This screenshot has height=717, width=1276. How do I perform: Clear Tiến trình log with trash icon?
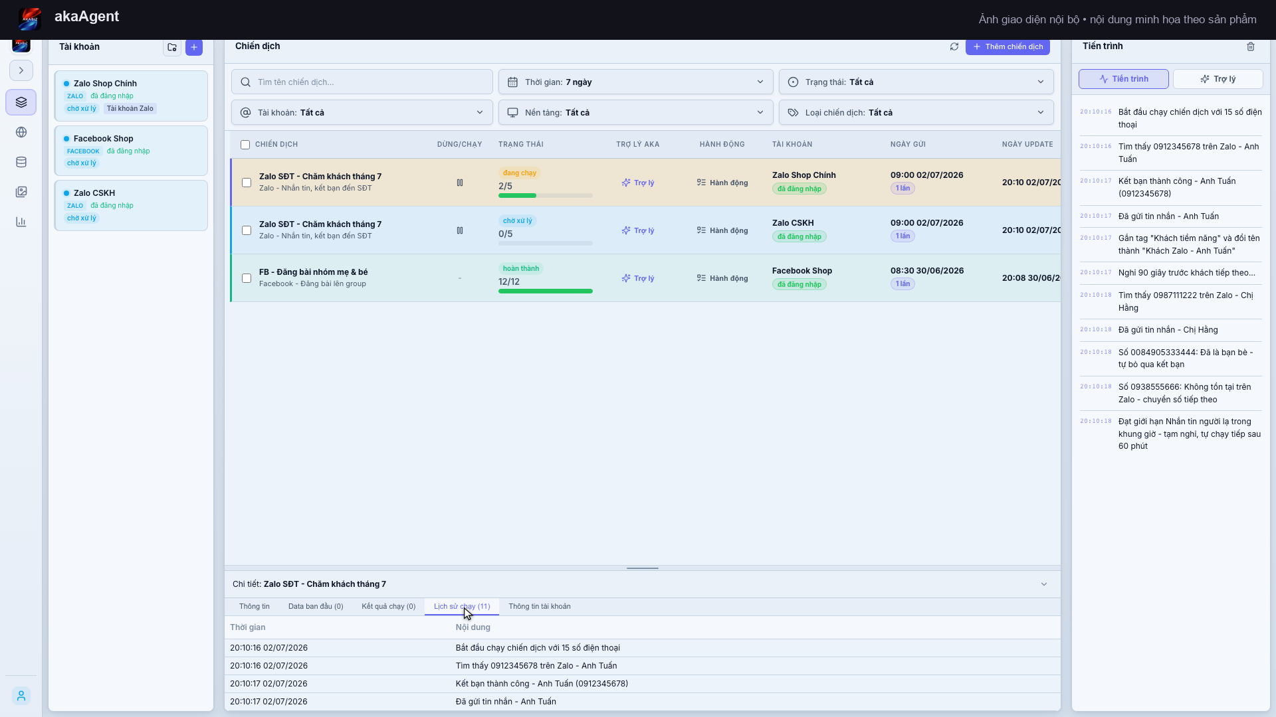[1251, 46]
